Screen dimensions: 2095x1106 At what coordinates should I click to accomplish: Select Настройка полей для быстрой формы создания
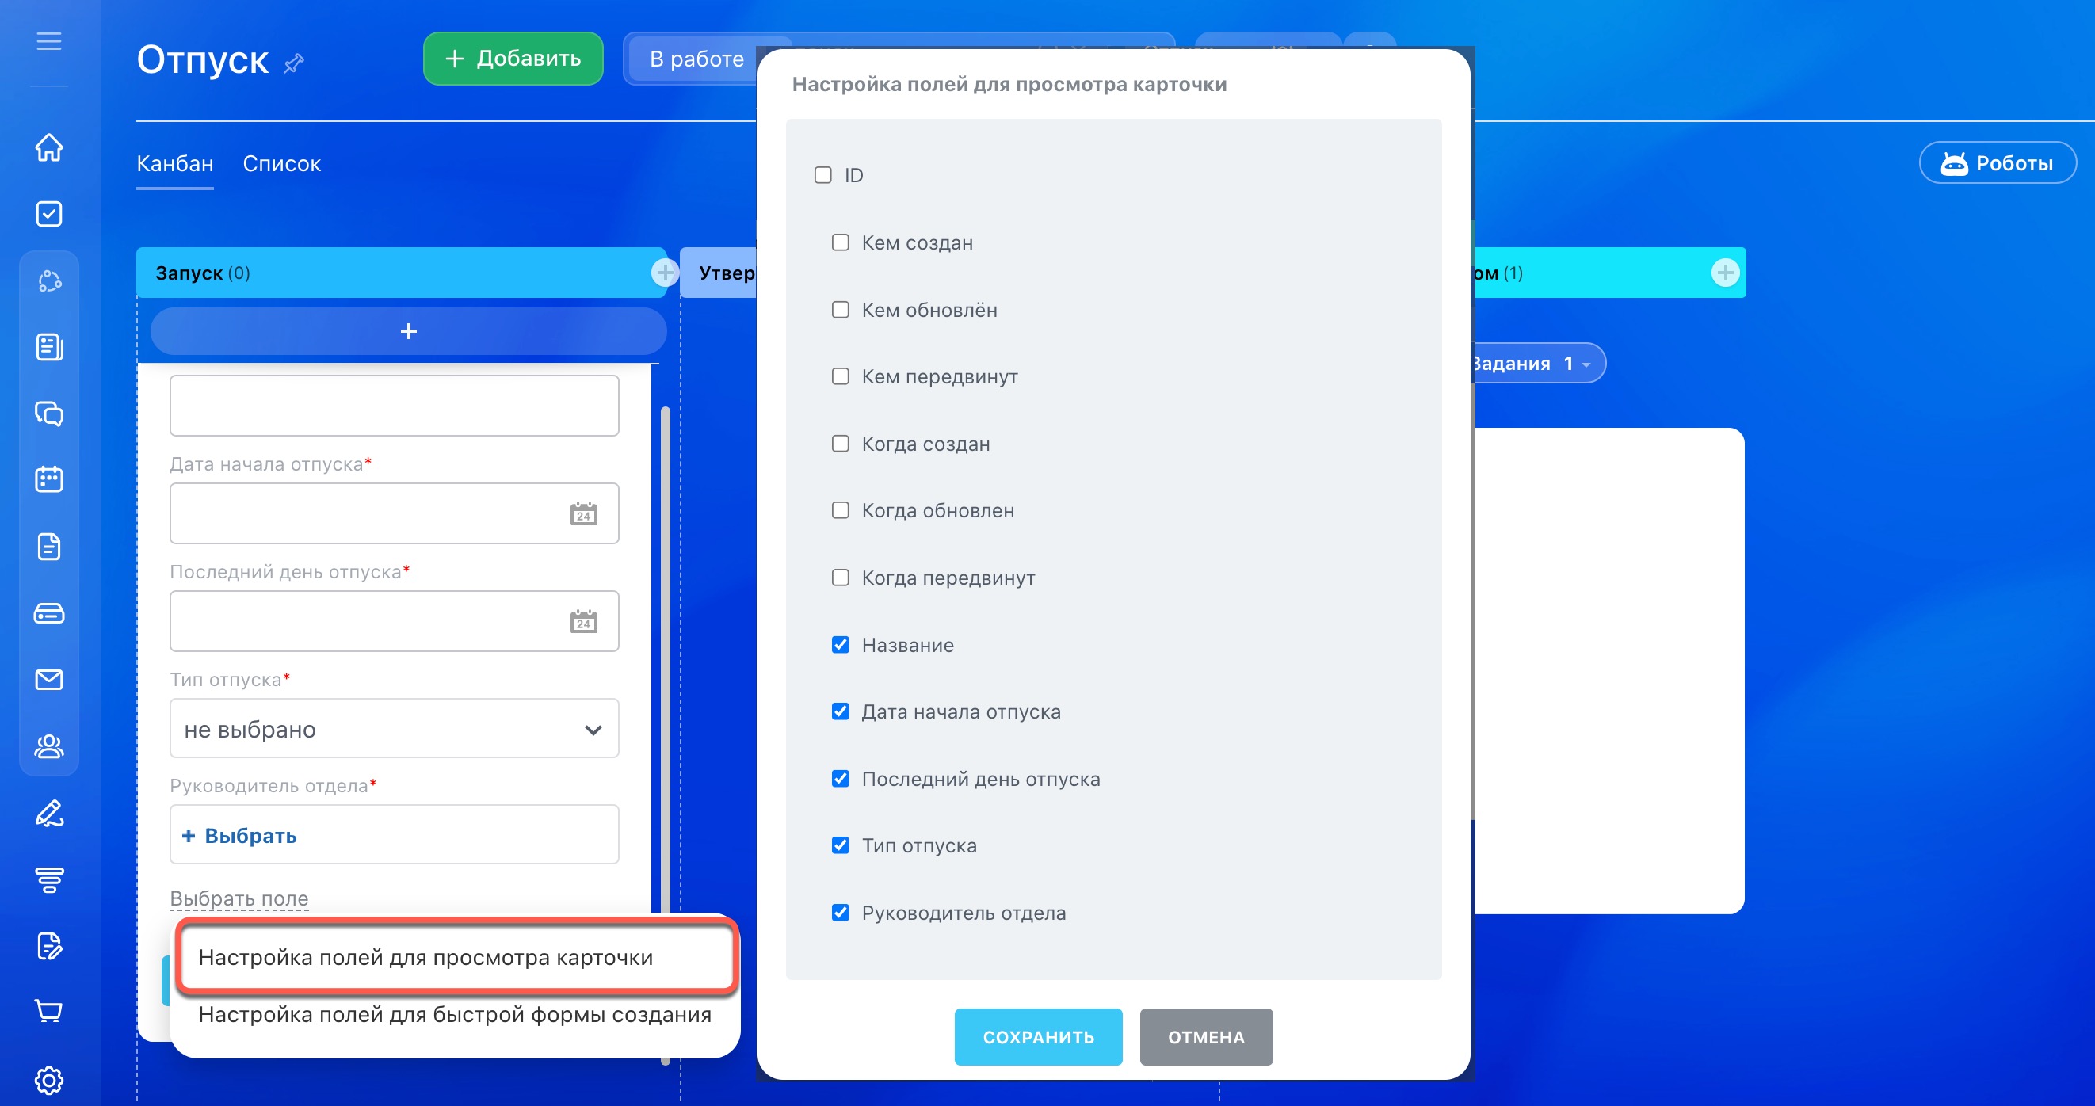pos(455,1015)
